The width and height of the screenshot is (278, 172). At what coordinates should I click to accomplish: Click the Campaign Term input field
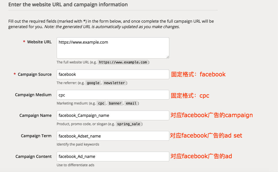point(113,136)
